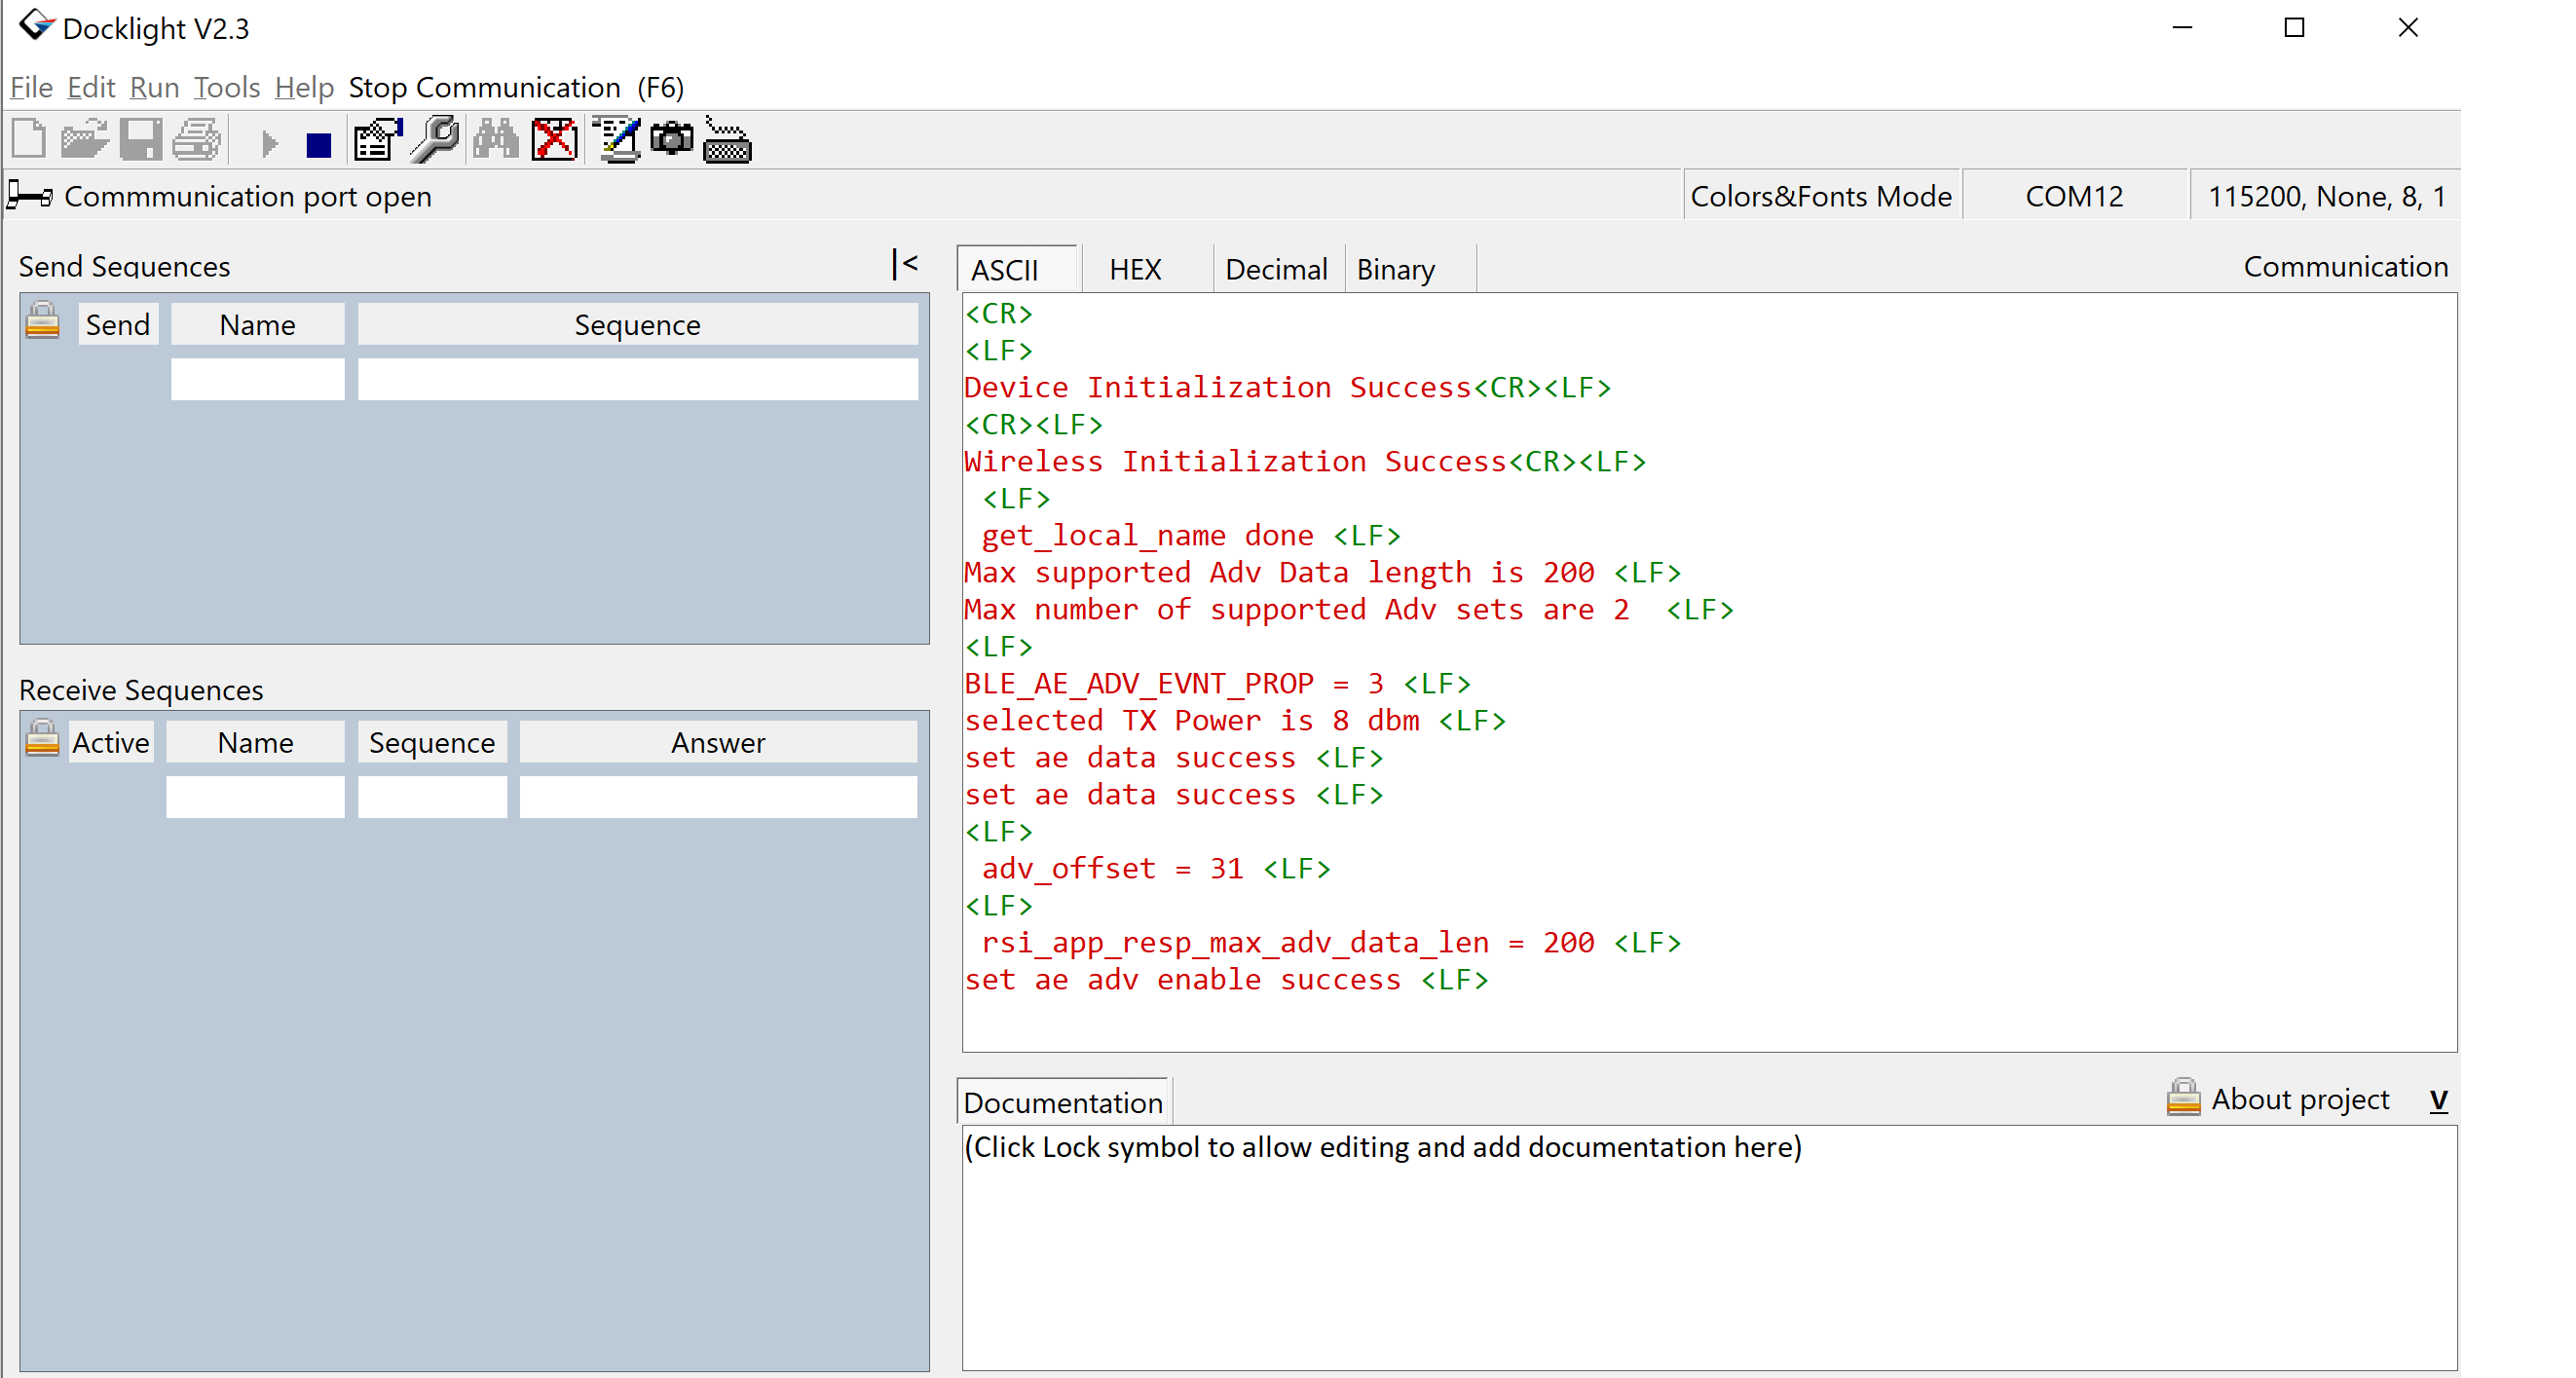Screen dimensions: 2576x1378
Task: Toggle the Documentation lock symbol
Action: point(2181,1099)
